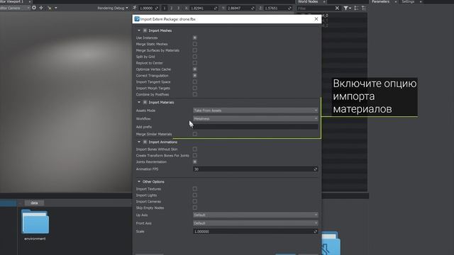454x255 pixels.
Task: Close the Editor Viewport 1 tab with its x
Action: (30, 1)
